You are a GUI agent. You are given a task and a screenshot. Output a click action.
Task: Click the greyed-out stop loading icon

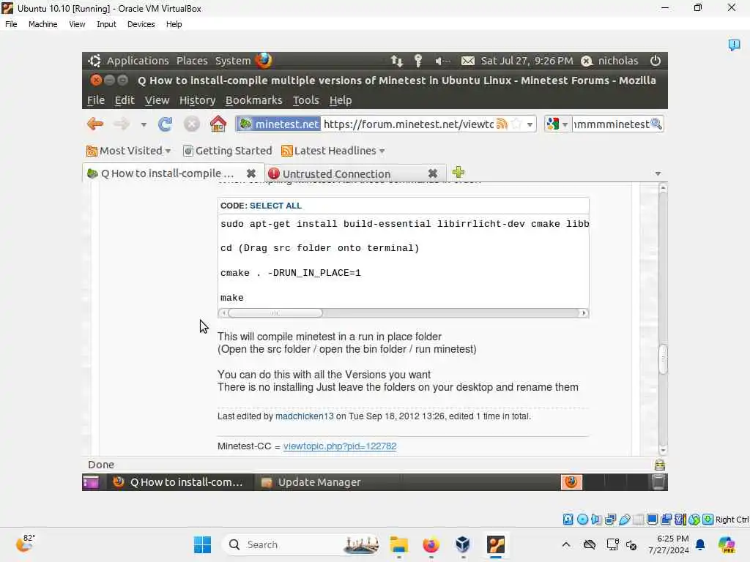click(x=192, y=124)
